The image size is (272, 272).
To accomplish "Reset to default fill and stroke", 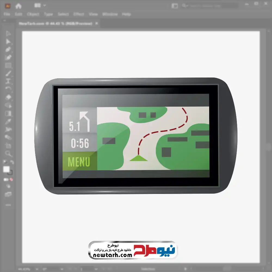I will (5, 162).
